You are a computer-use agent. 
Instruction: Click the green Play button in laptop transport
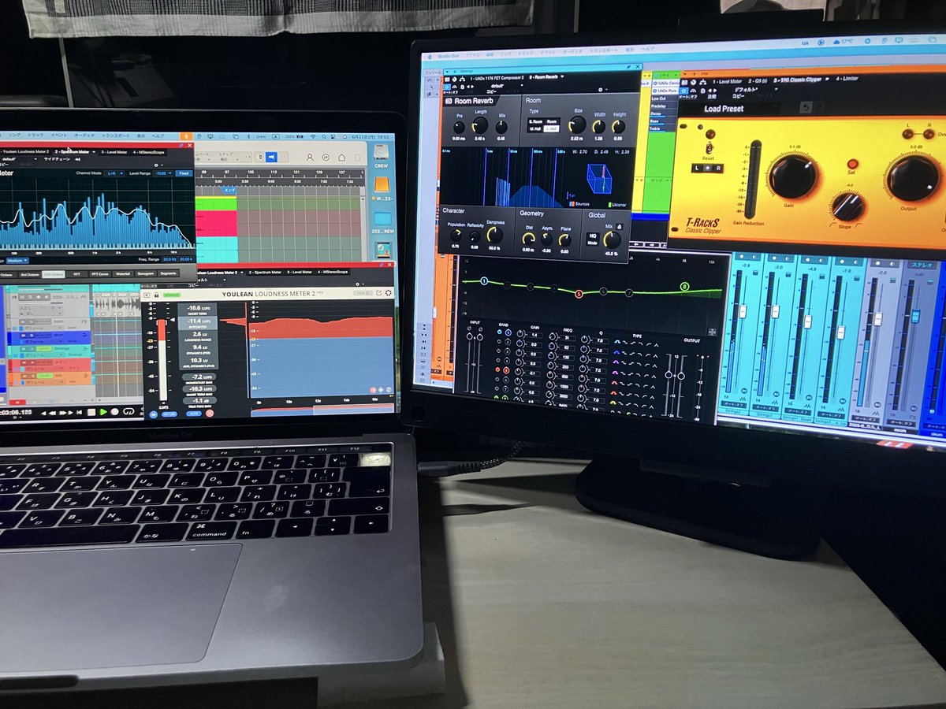[x=103, y=412]
